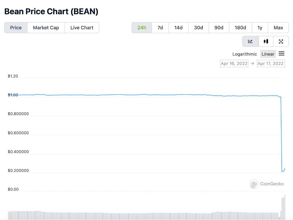
Task: Click the CoinGecko logo watermark
Action: [266, 184]
